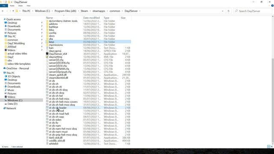Open the File ribbon tab
This screenshot has width=274, height=154.
[4, 6]
